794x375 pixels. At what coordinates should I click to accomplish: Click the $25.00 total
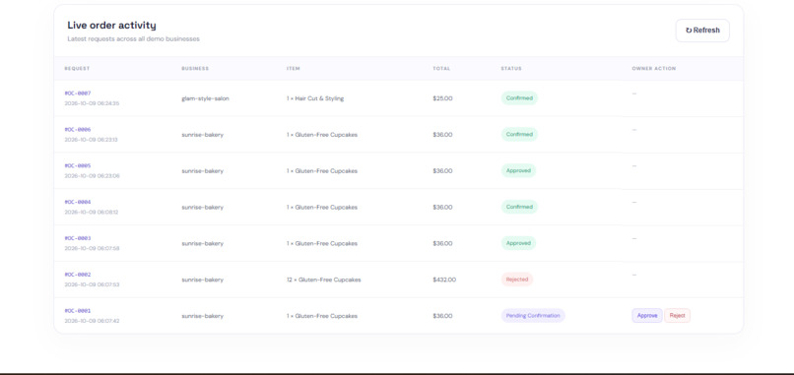pos(442,98)
